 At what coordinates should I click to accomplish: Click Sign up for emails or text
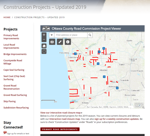[18, 133]
